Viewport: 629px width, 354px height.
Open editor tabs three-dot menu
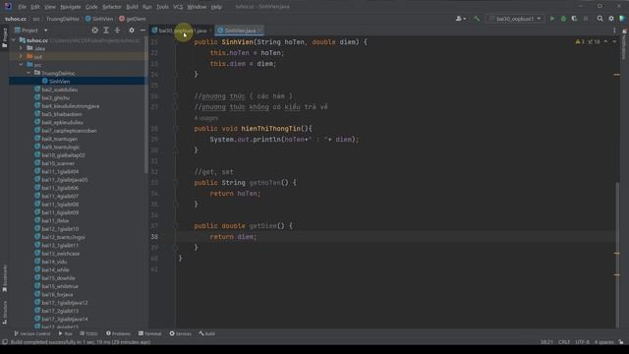(x=614, y=30)
